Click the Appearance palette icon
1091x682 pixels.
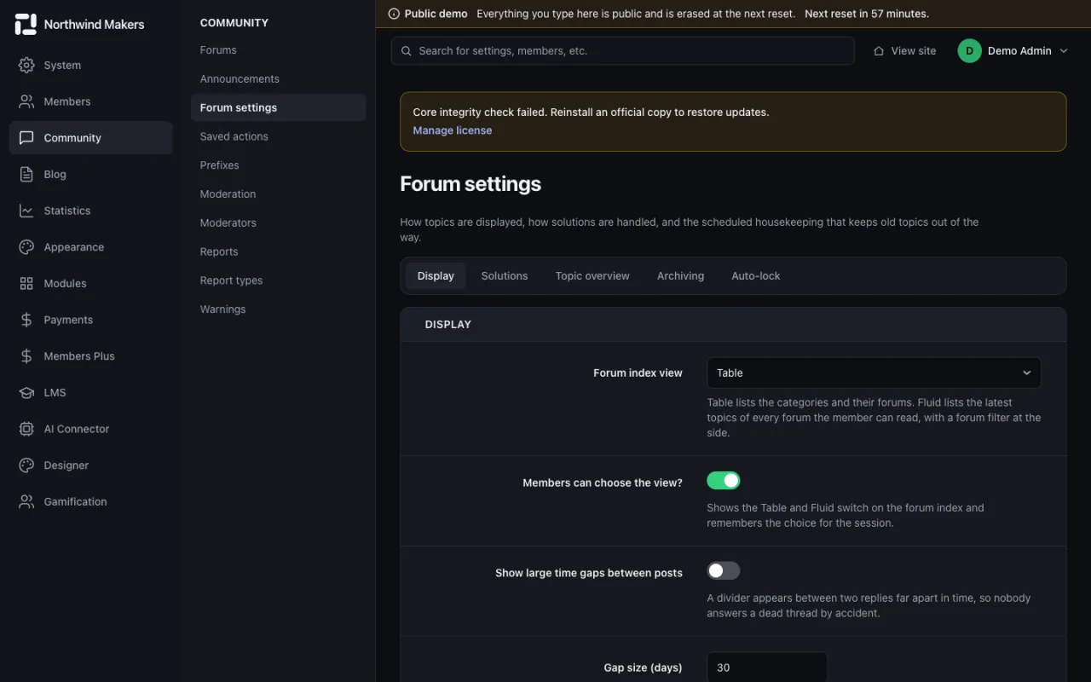pyautogui.click(x=26, y=247)
